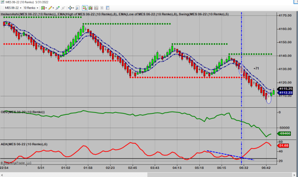The image size is (298, 177).
Task: Click the grayed zoom out magnifier icon
Action: point(63,8)
